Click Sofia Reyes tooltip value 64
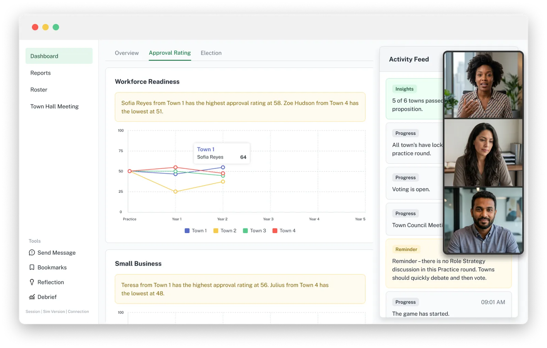This screenshot has height=348, width=547. tap(243, 157)
